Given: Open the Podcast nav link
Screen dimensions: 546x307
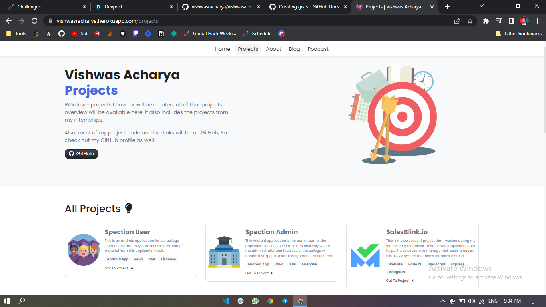Looking at the screenshot, I should coord(318,49).
